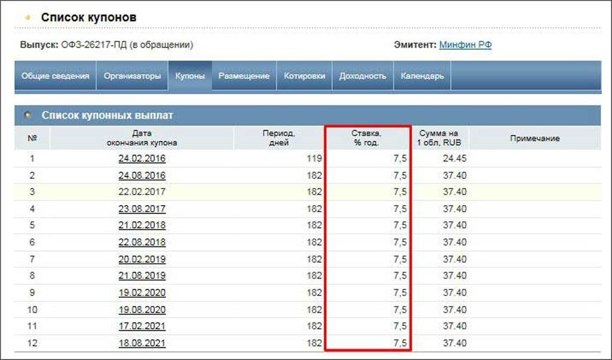612x360 pixels.
Task: Switch to the Общие сведения tab
Action: 55,76
